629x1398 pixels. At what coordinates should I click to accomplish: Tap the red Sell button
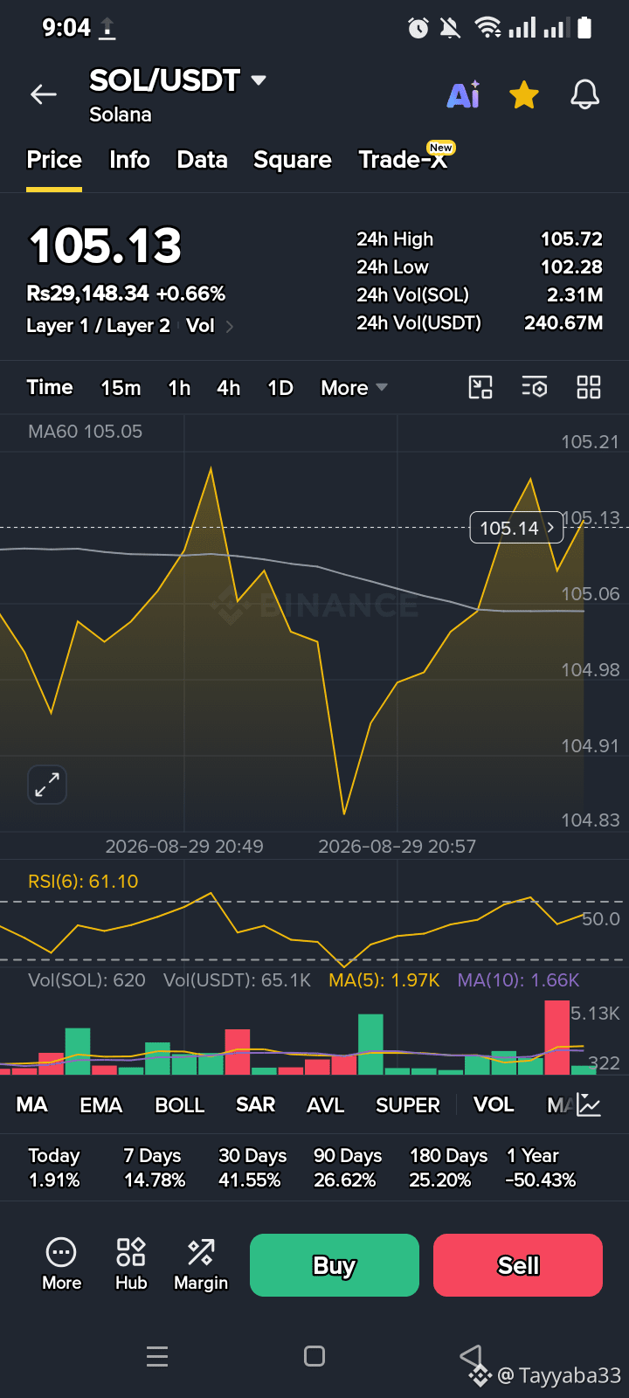pos(518,1265)
